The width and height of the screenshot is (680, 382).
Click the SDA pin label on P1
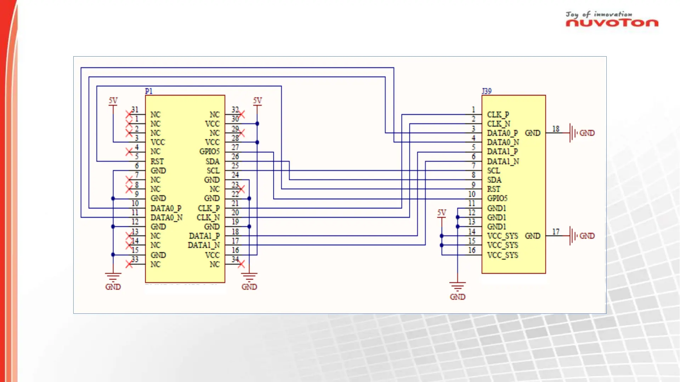point(212,161)
